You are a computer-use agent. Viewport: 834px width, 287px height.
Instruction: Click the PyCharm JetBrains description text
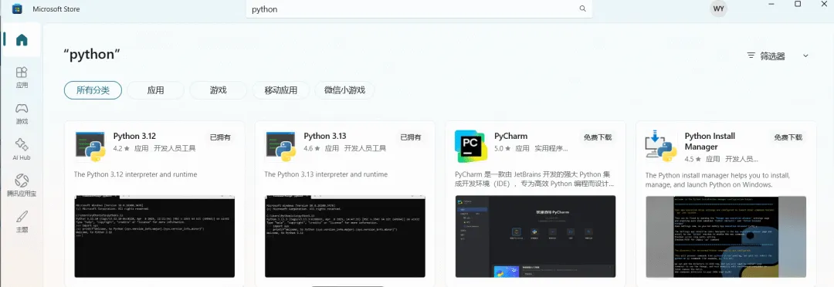[x=535, y=179]
